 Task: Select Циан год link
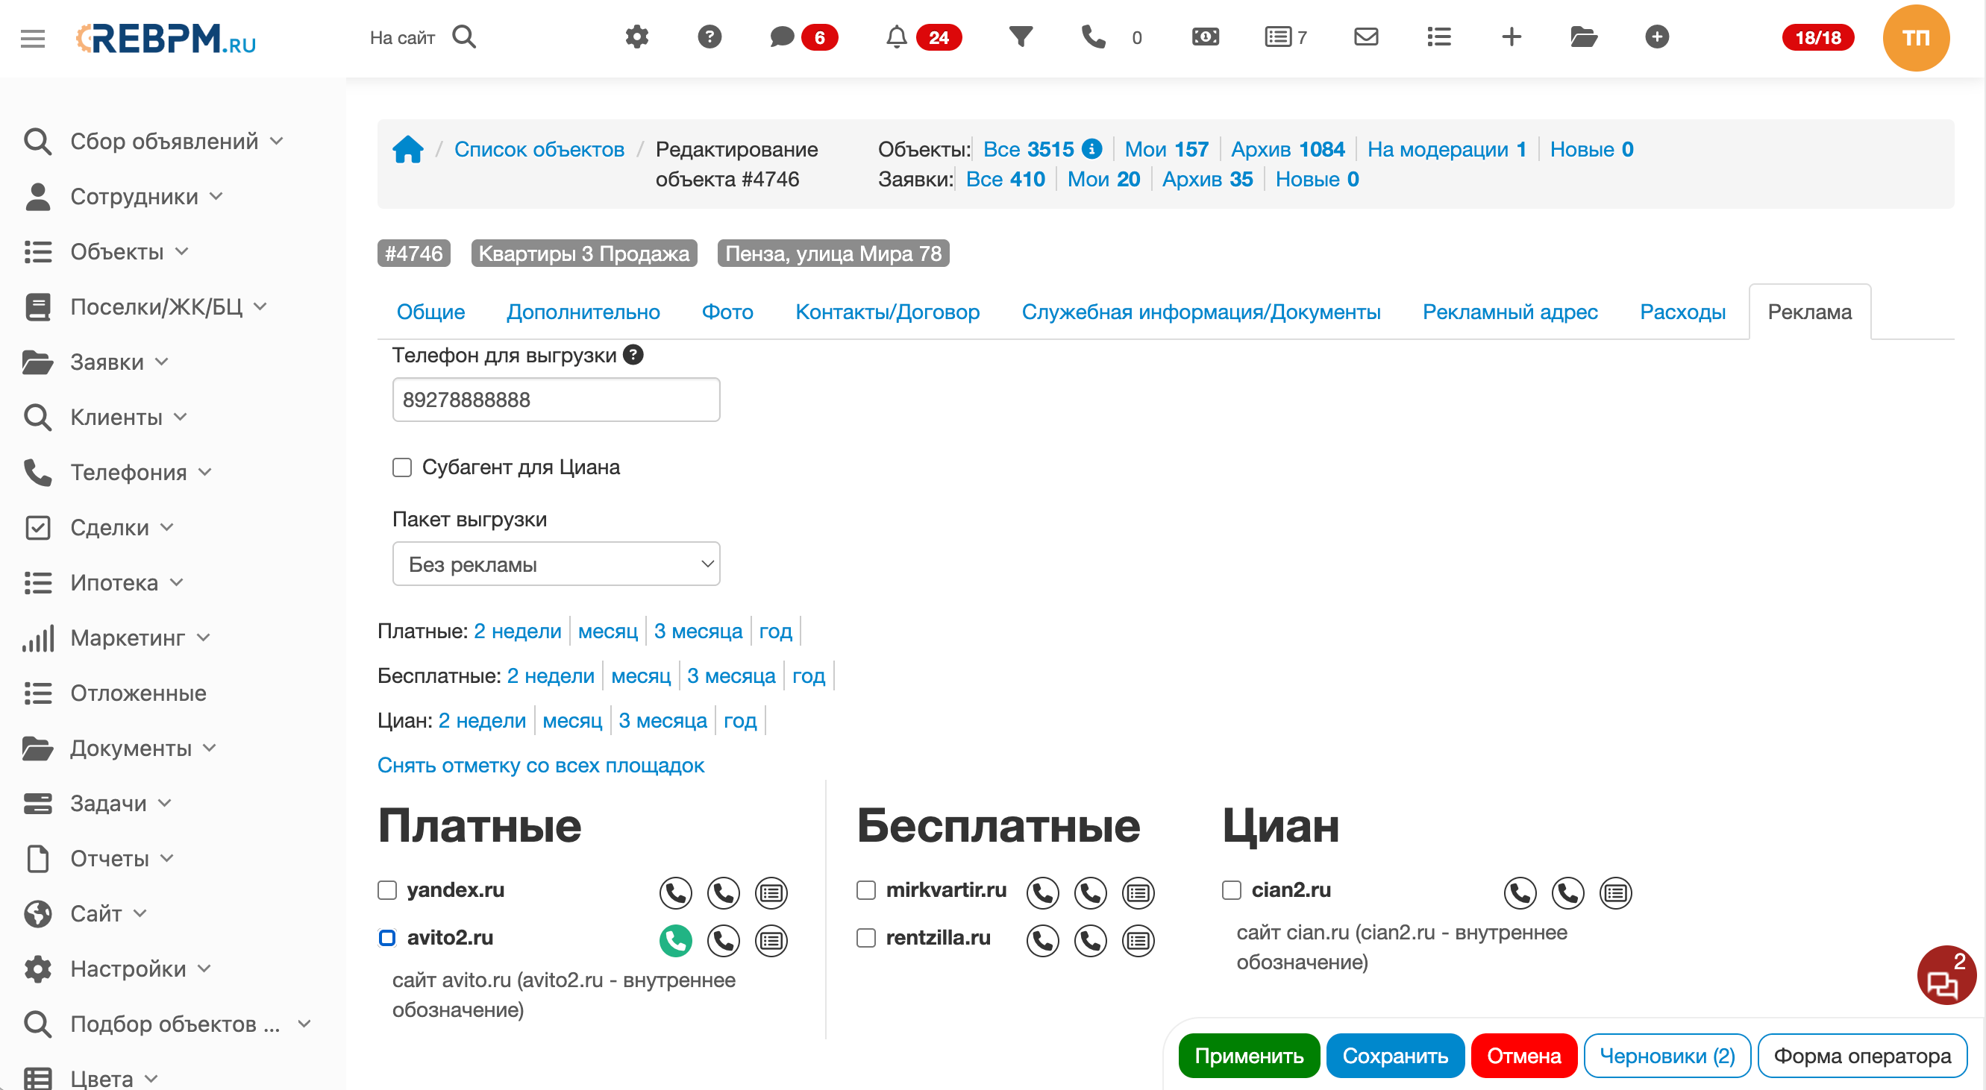click(739, 720)
